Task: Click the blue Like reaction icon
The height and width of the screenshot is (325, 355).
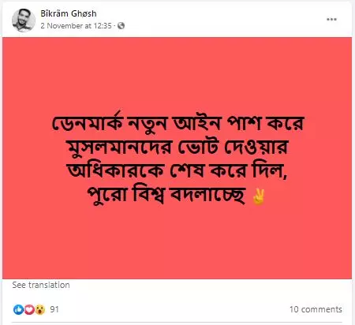Action: pos(18,309)
